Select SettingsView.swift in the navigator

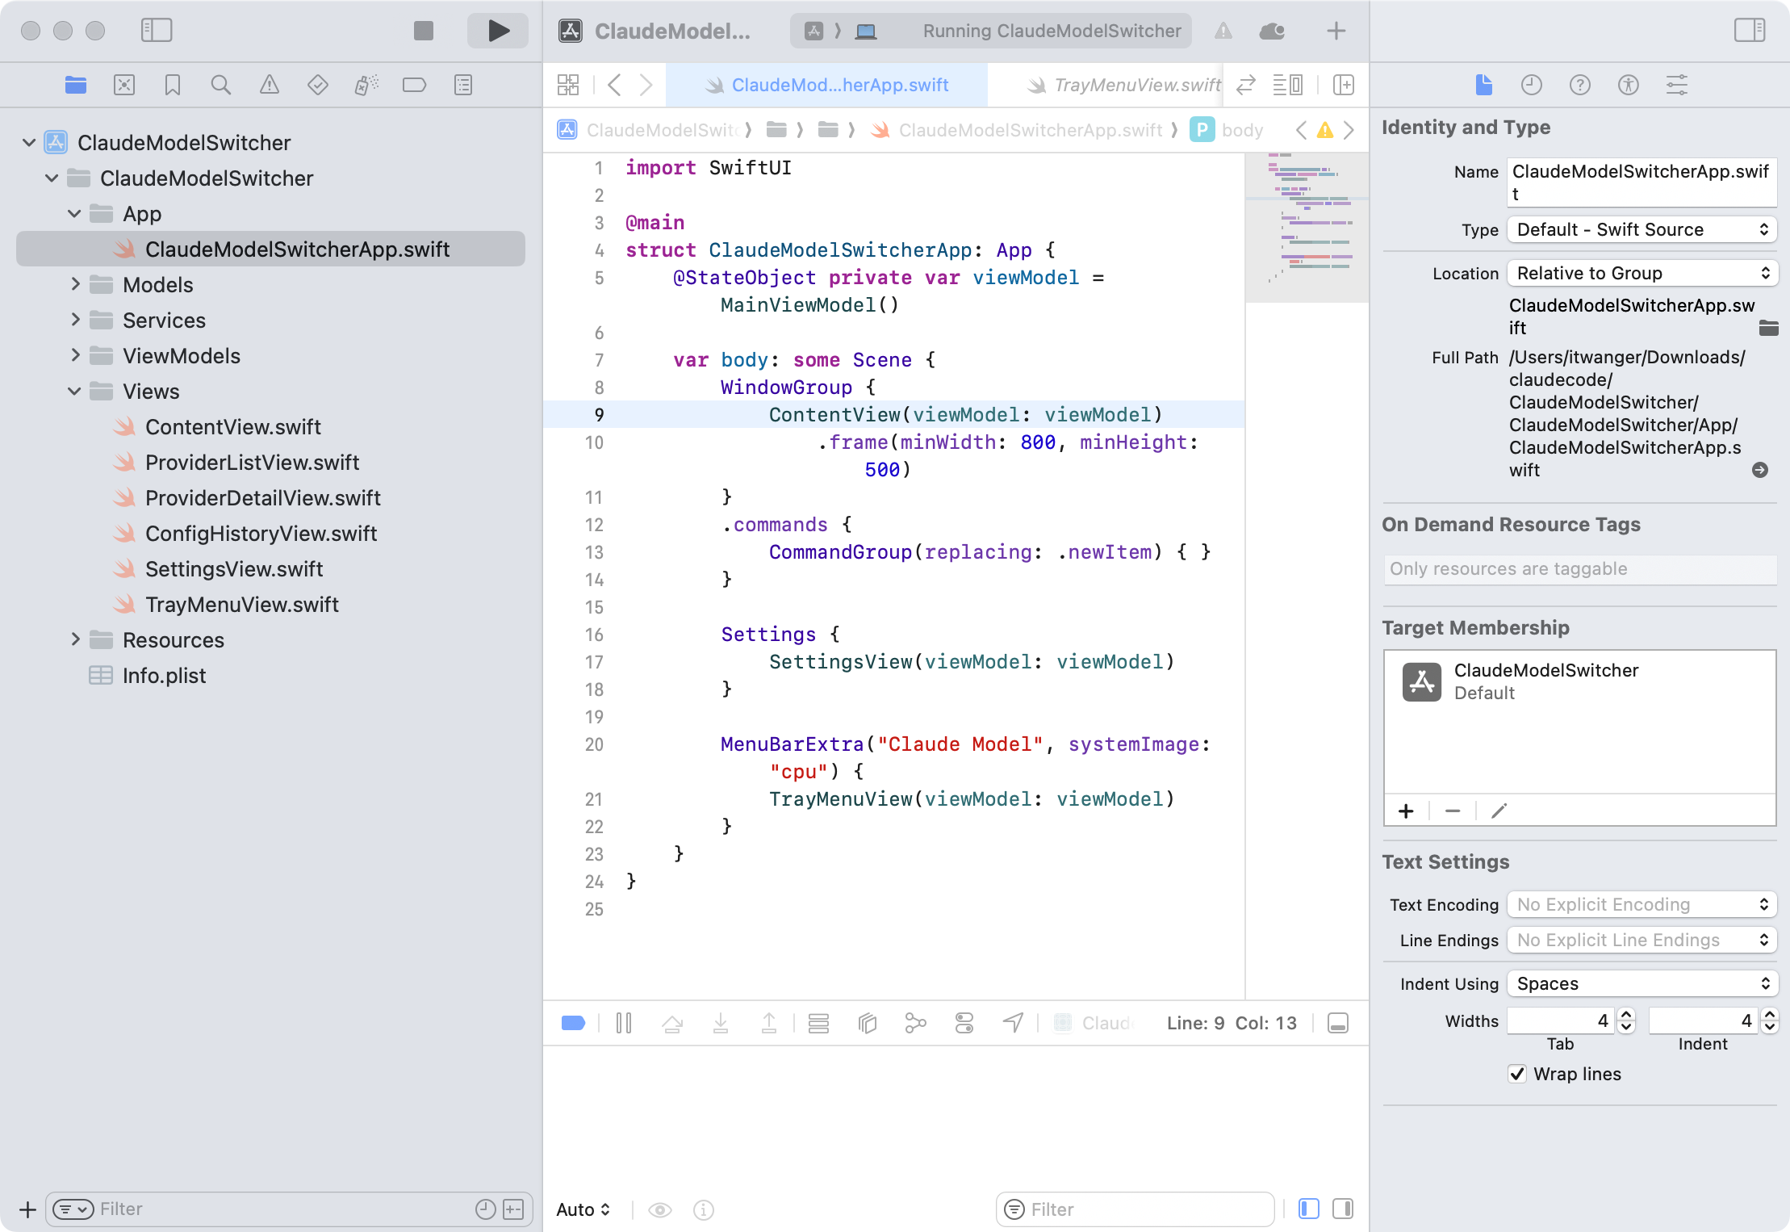click(x=234, y=569)
